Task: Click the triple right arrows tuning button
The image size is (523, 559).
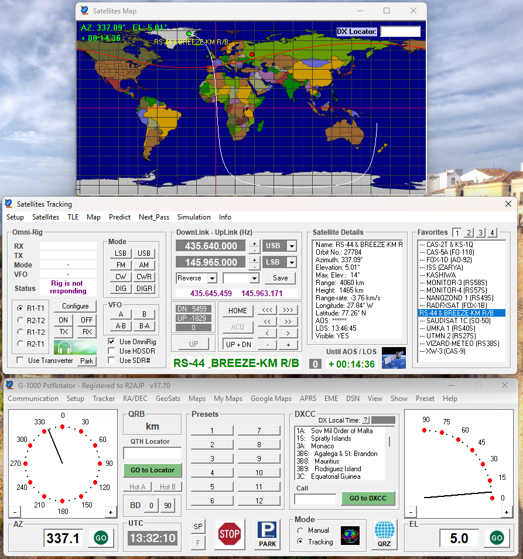Action: [288, 310]
